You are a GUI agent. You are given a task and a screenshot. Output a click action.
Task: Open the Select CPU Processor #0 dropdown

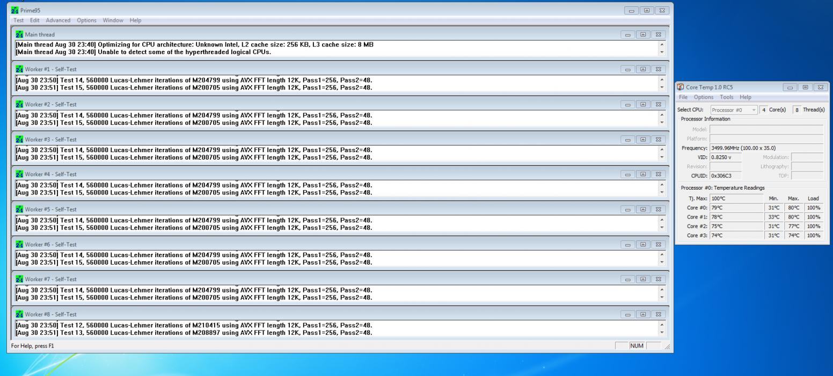point(734,110)
